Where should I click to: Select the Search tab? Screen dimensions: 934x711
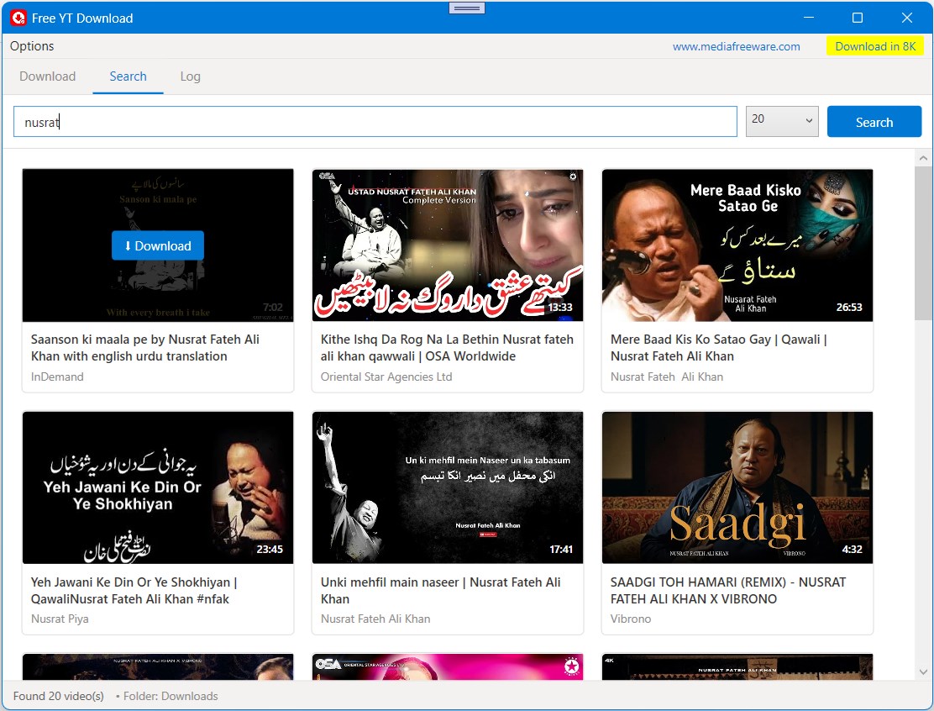tap(128, 76)
